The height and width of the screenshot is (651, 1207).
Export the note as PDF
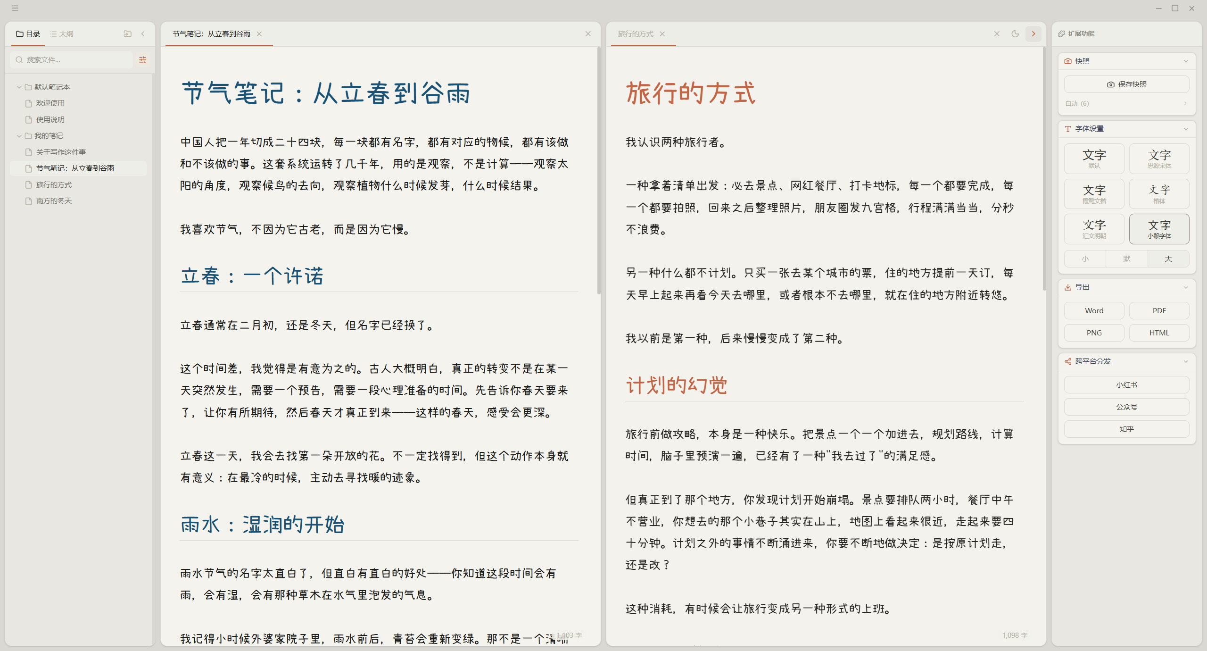(1159, 310)
